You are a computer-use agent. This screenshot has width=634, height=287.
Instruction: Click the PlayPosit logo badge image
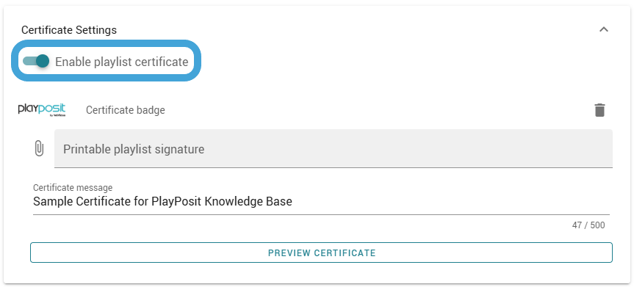click(x=42, y=109)
